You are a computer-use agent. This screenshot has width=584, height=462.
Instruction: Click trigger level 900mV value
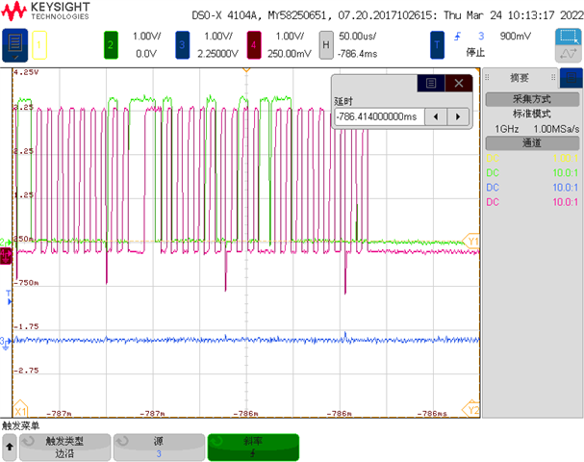516,37
